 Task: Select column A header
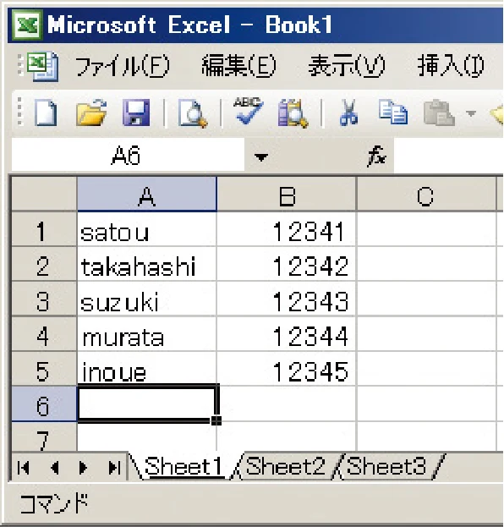tap(147, 195)
